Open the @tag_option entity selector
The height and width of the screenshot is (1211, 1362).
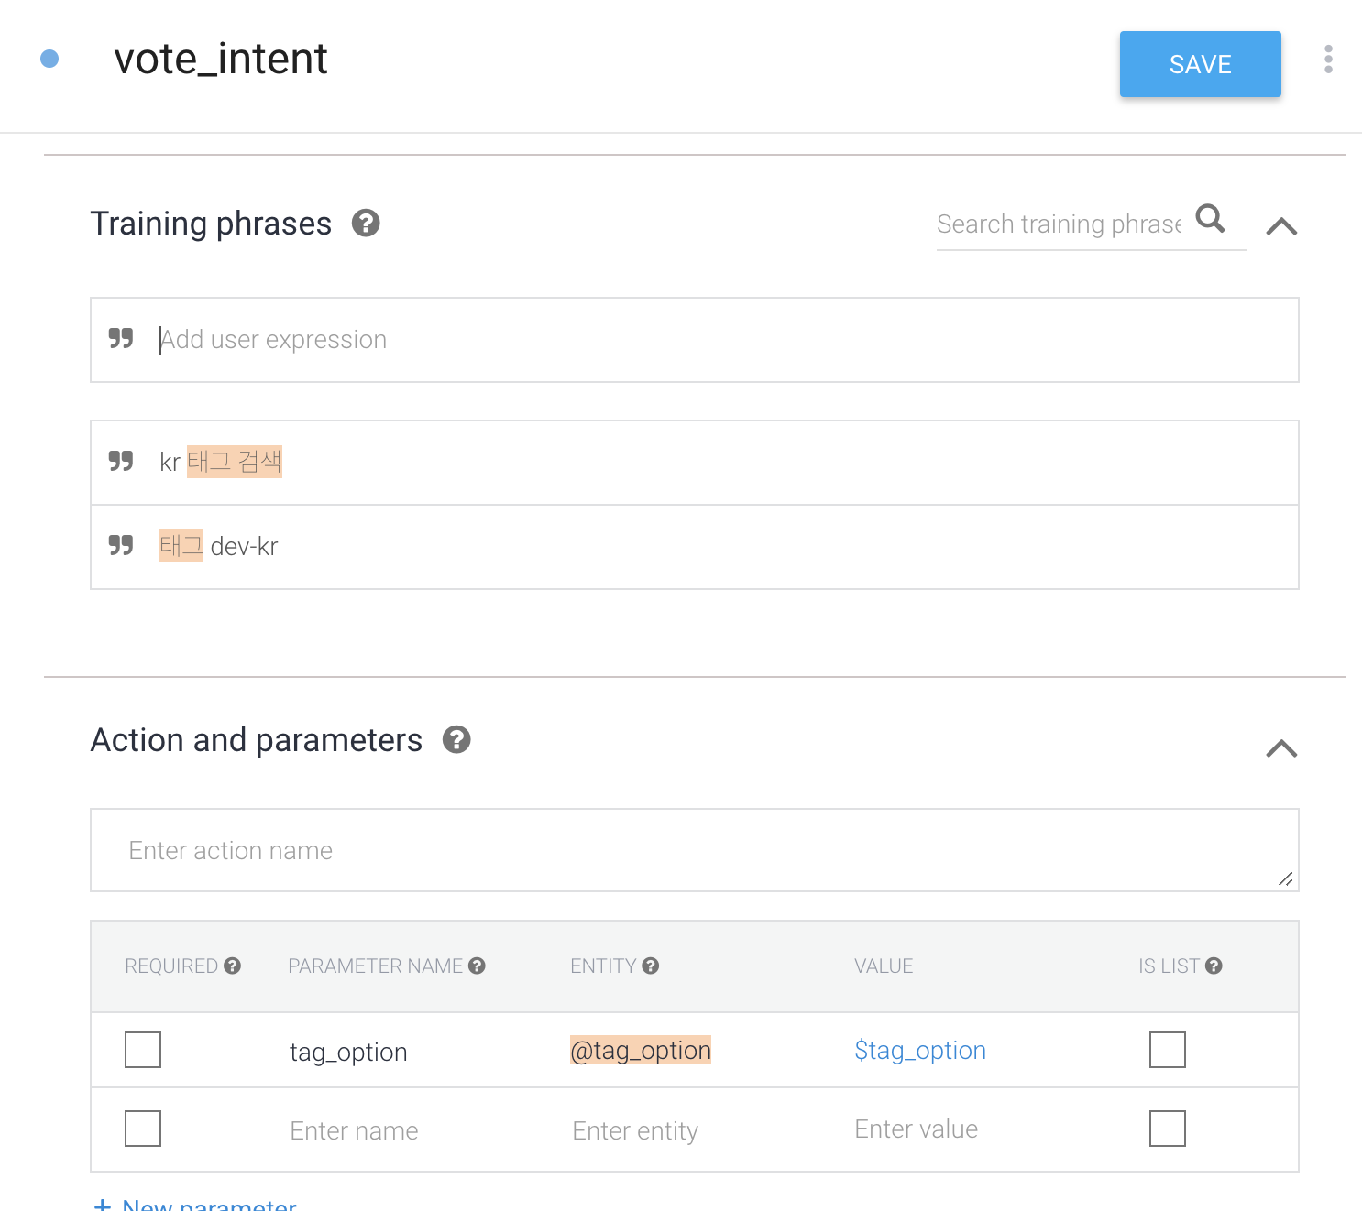point(641,1051)
